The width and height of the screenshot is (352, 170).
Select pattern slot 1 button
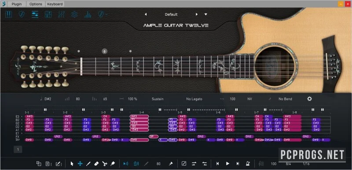pos(18,149)
